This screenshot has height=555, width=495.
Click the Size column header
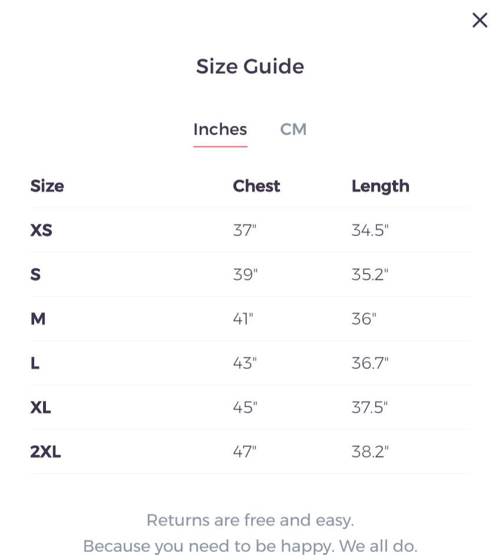click(x=47, y=186)
